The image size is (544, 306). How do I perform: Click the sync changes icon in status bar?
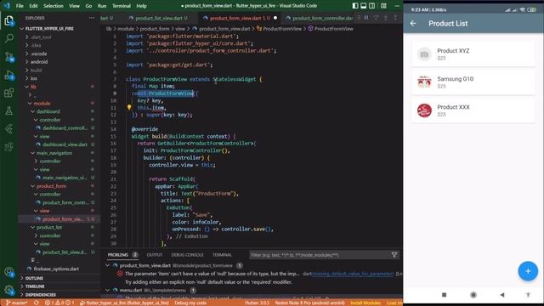tap(36, 303)
